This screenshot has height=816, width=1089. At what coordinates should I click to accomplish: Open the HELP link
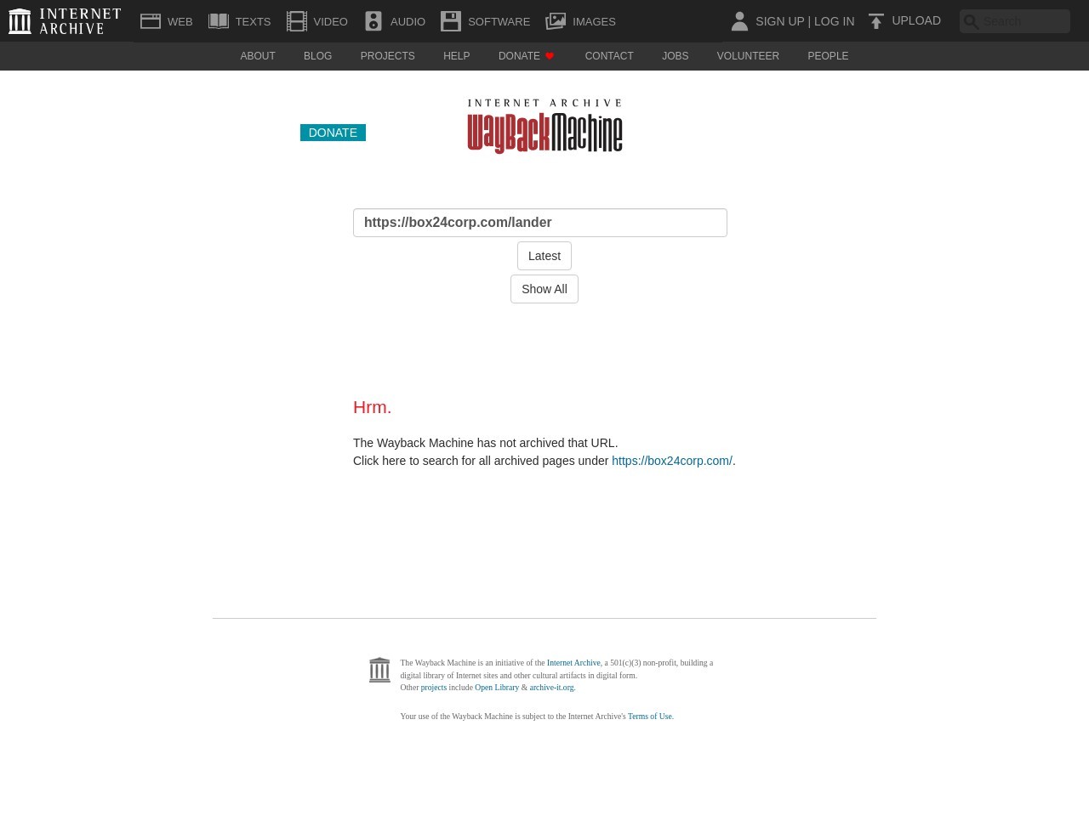click(x=456, y=56)
